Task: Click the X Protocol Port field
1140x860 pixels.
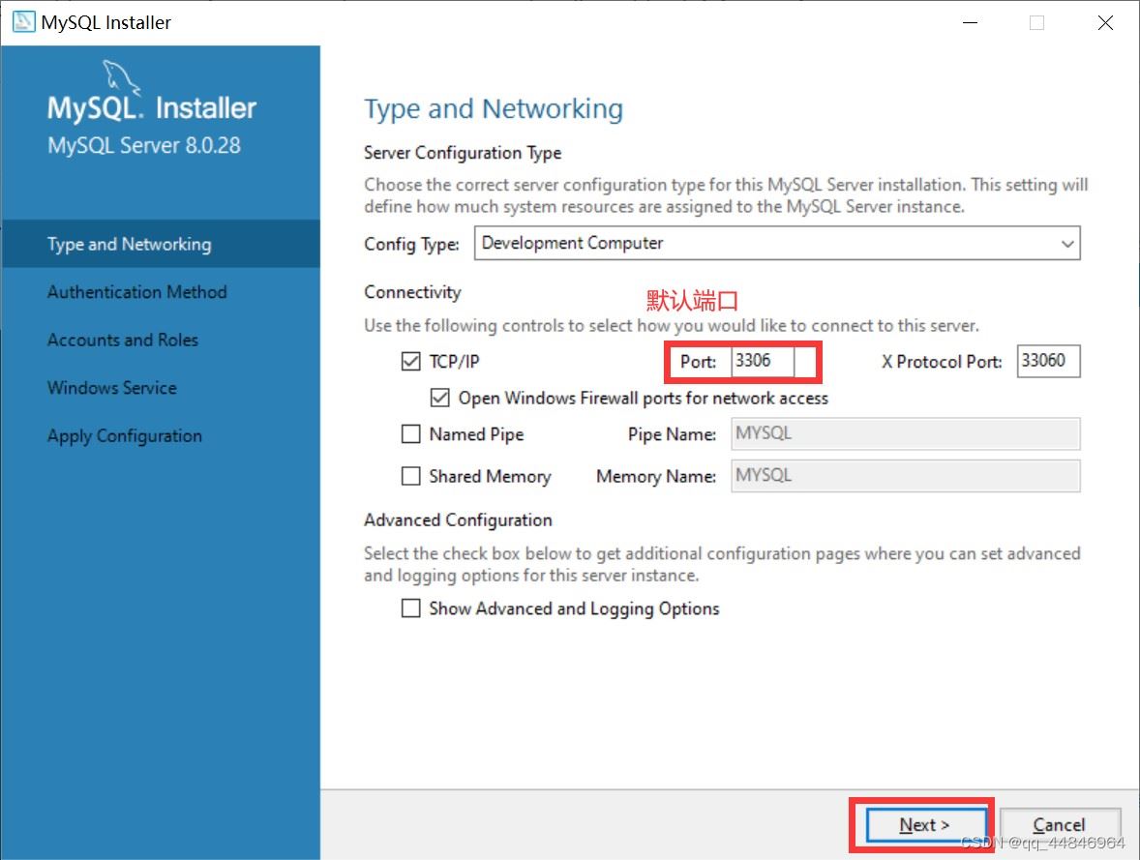Action: click(1048, 361)
